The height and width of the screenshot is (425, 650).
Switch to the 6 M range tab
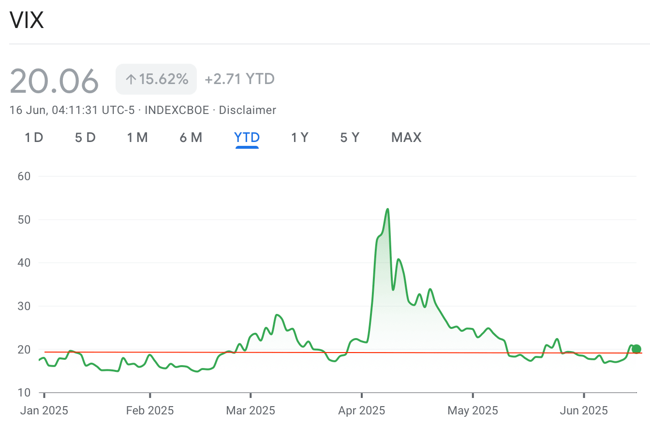coord(191,138)
